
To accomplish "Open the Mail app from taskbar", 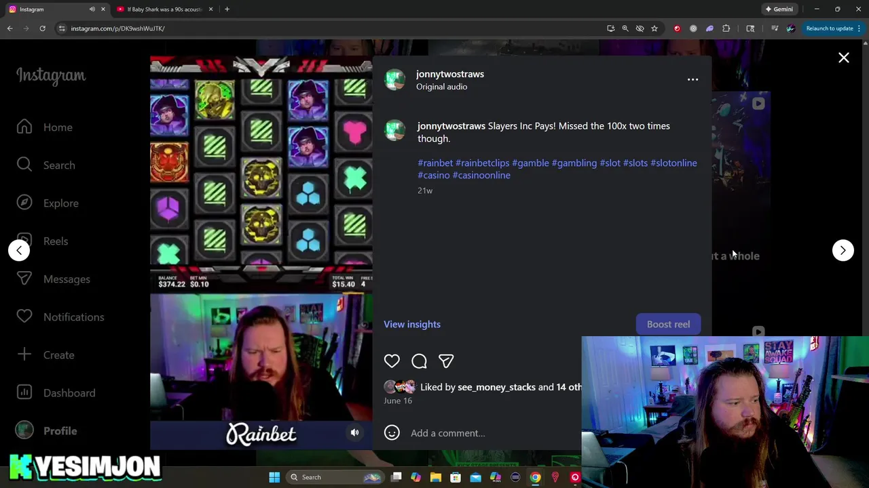I will point(475,477).
